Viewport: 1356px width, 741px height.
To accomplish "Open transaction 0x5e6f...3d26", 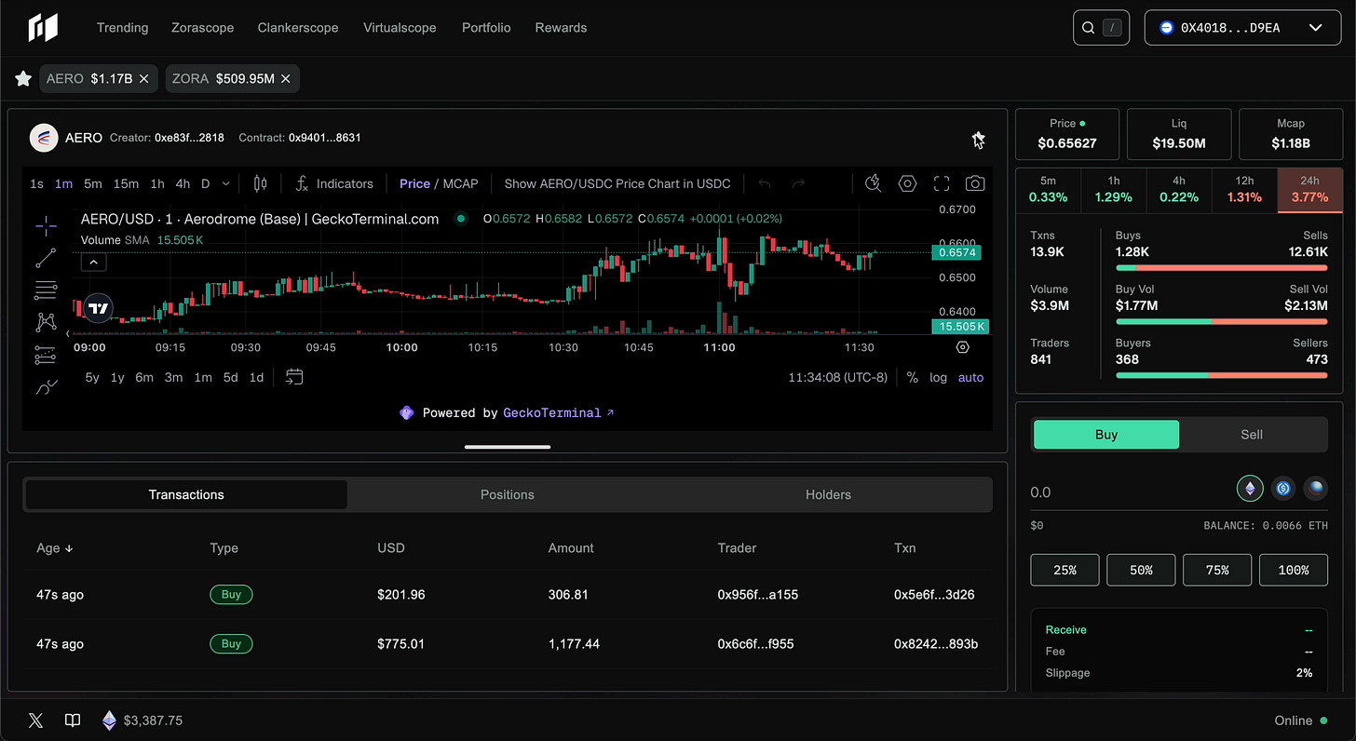I will point(934,594).
